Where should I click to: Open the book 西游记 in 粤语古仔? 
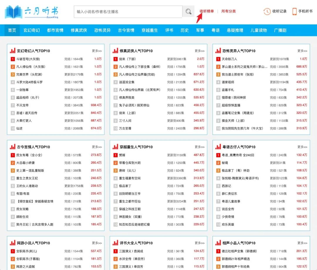(226, 186)
